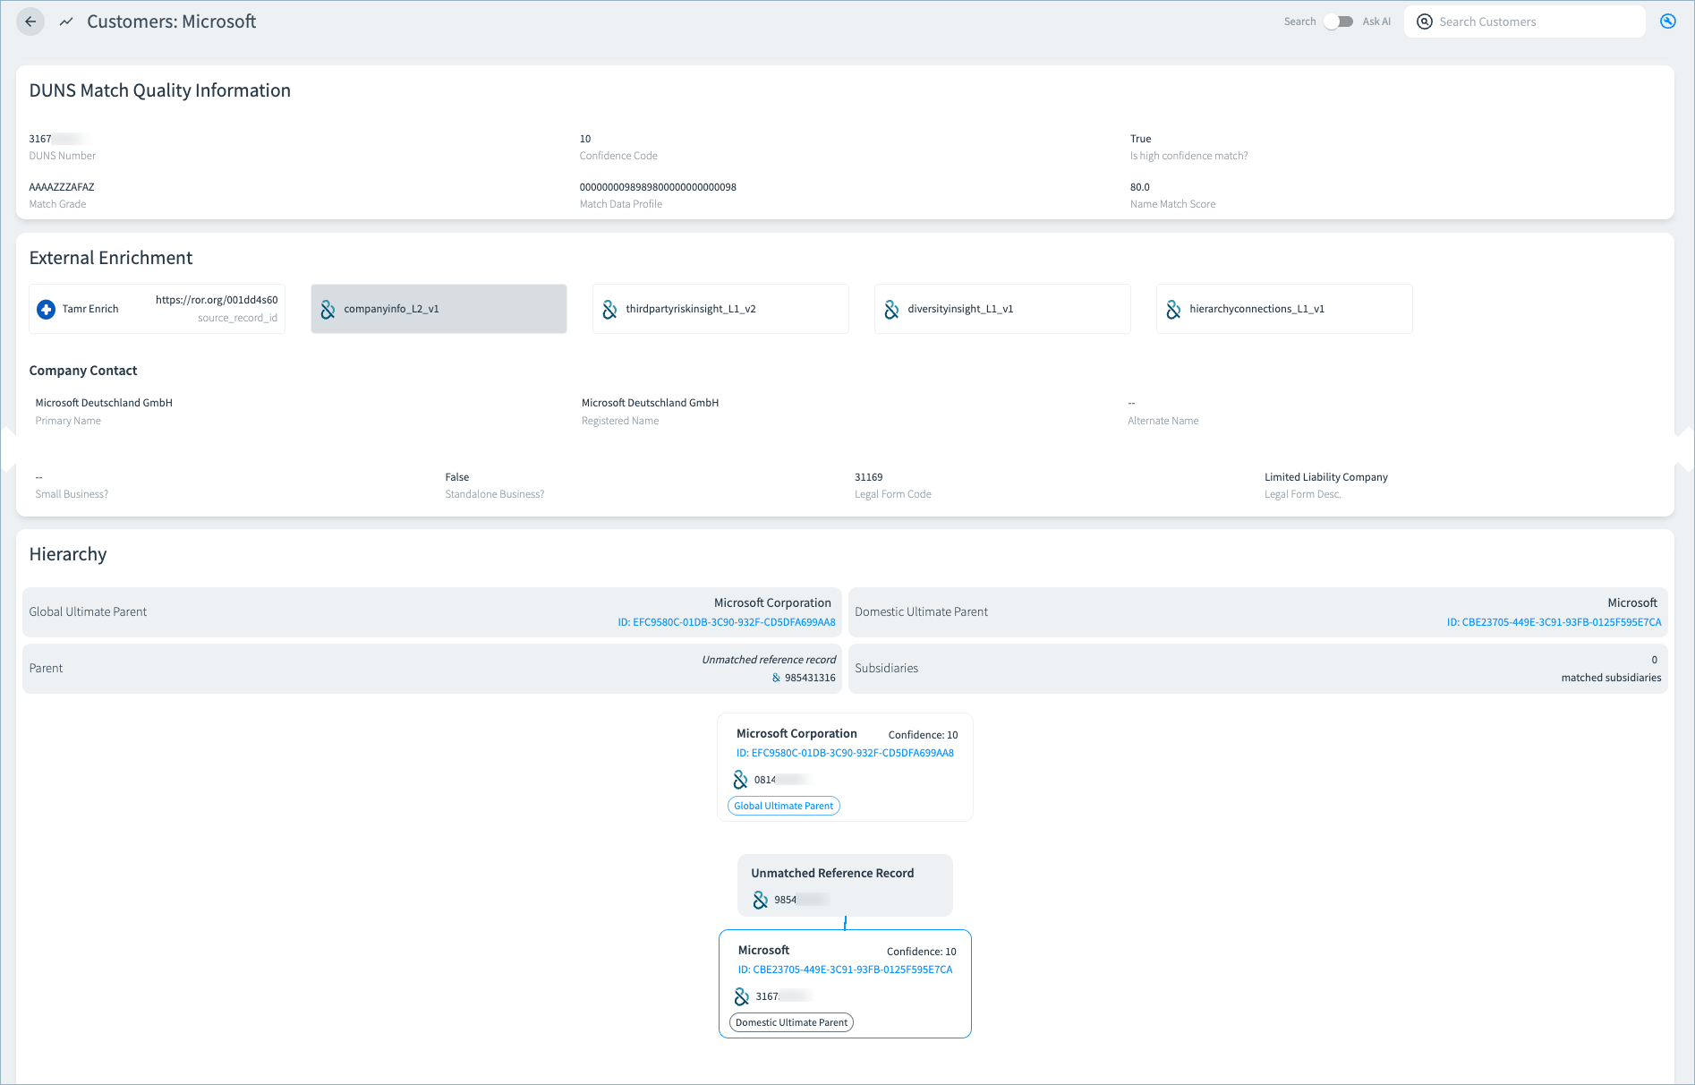Click the D&B icon in Unmatched Reference Record node
This screenshot has height=1085, width=1695.
click(760, 900)
